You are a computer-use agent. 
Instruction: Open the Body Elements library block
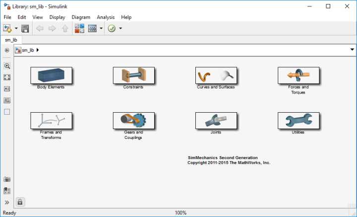pyautogui.click(x=51, y=75)
